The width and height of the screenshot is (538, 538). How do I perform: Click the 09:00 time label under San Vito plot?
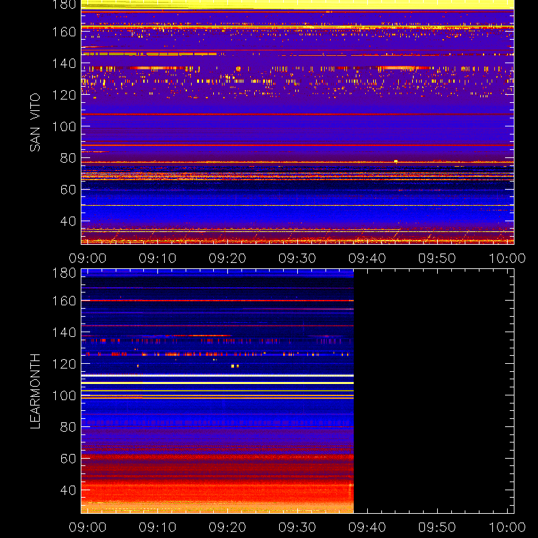pos(87,258)
